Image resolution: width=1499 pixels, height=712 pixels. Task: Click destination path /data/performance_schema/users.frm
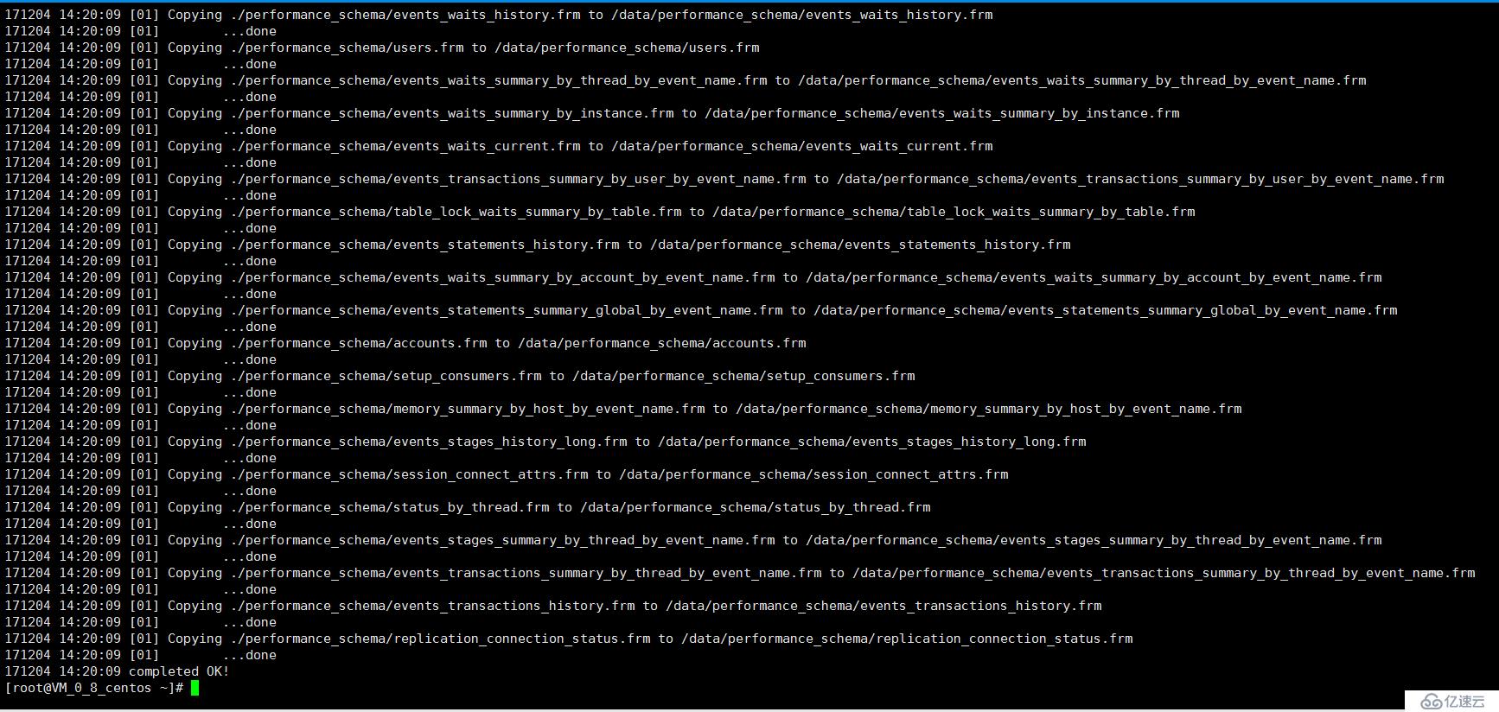pos(627,48)
